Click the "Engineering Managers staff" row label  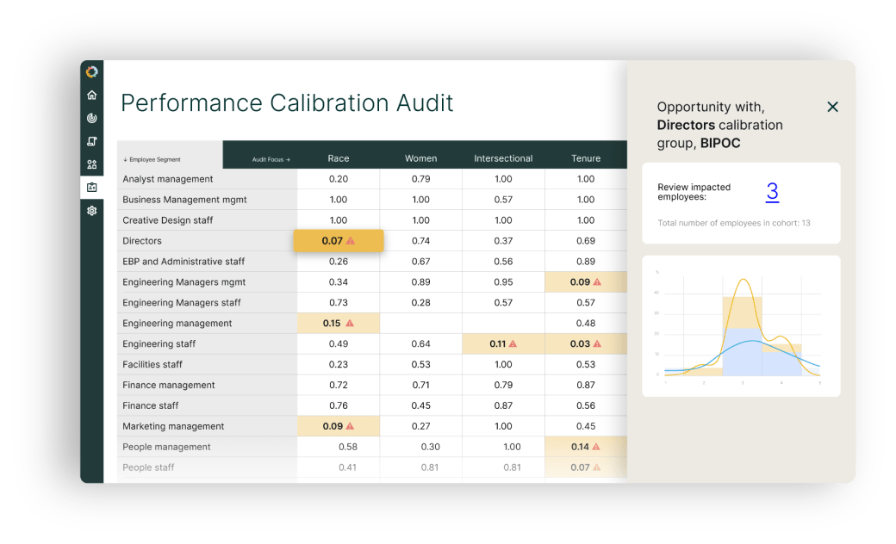[x=182, y=302]
